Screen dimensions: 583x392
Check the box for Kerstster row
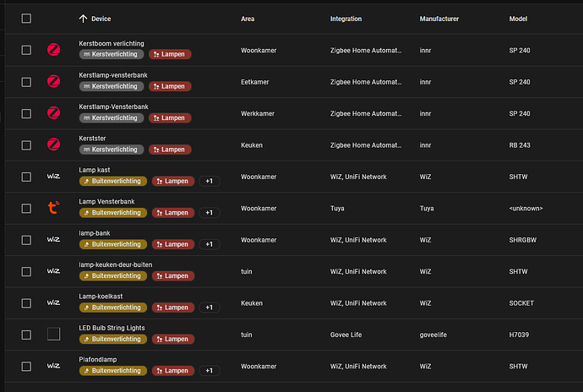click(26, 144)
